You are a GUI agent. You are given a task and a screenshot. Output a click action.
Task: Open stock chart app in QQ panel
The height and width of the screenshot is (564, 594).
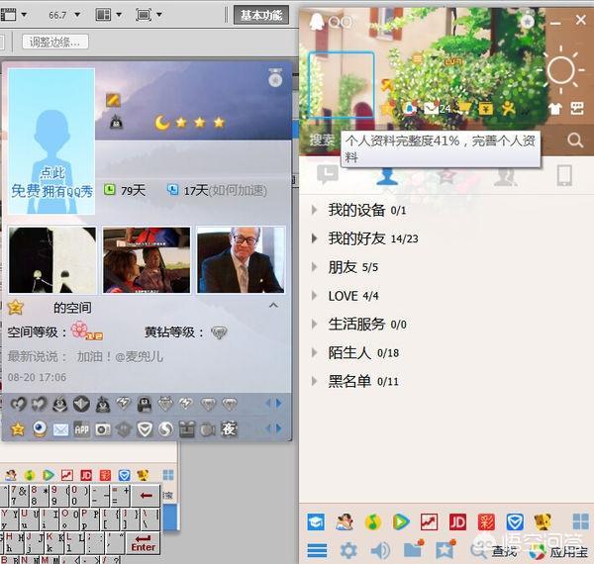[430, 522]
